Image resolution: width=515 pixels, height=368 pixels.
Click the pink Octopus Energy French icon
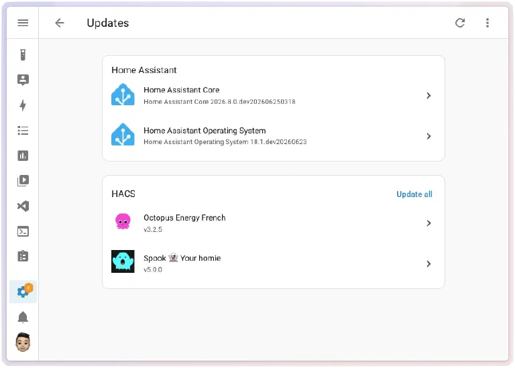coord(123,221)
